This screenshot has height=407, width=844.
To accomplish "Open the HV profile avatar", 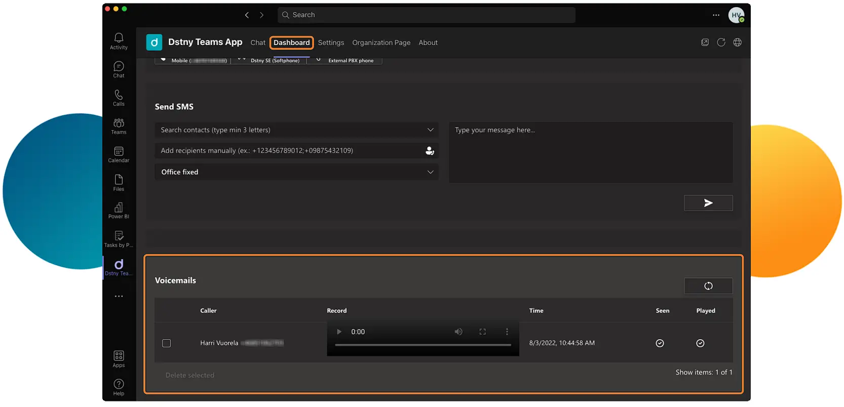I will pos(736,15).
